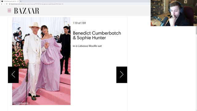Close the Red Carpet Looks tab
Screen dimensions: 197x111
coord(18,1)
